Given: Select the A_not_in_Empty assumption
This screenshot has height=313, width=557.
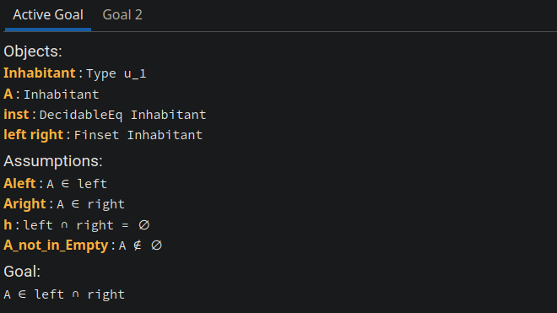Looking at the screenshot, I should [83, 246].
